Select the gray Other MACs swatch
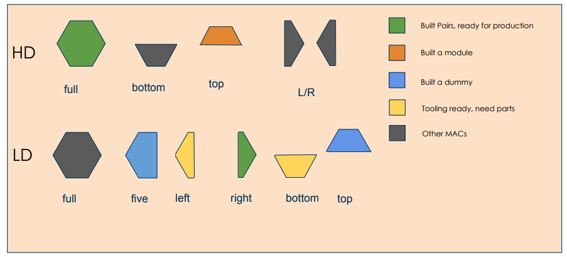 point(397,133)
